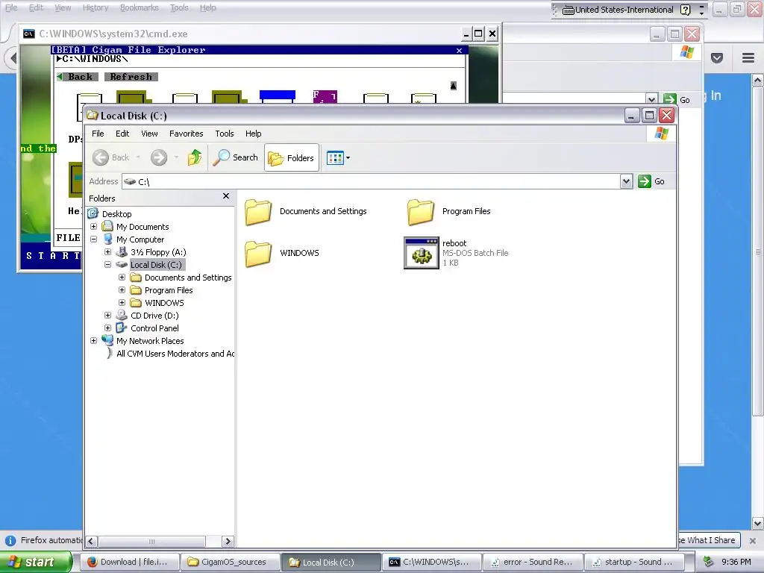Close Cigam File Explorer with its x
This screenshot has height=573, width=764.
459,50
